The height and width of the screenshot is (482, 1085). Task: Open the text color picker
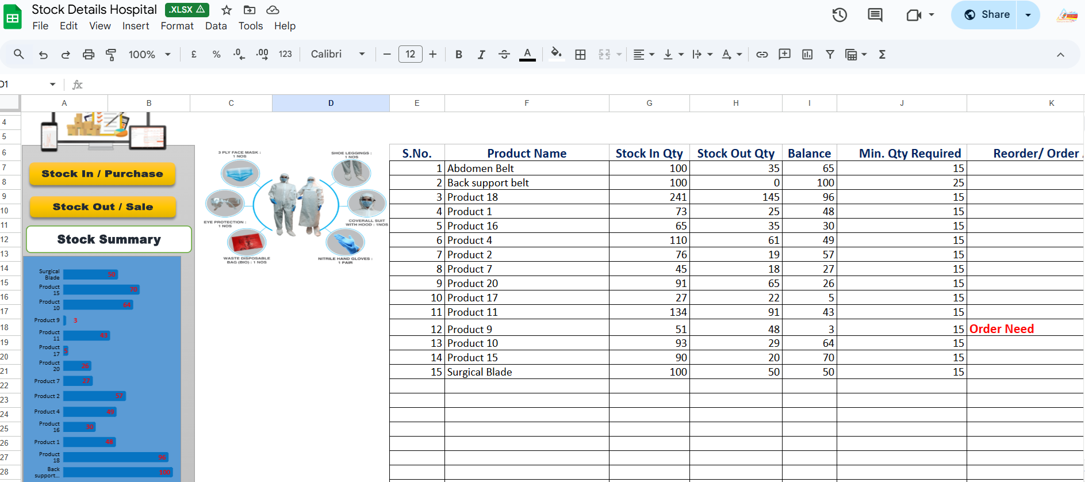pos(527,54)
